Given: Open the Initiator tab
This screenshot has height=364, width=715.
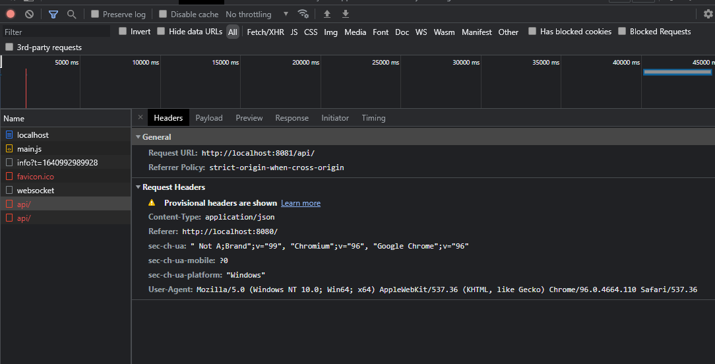Looking at the screenshot, I should point(335,117).
